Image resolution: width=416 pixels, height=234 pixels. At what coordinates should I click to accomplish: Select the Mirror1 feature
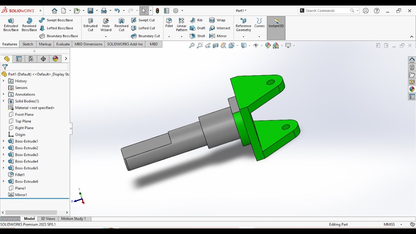[x=18, y=195]
